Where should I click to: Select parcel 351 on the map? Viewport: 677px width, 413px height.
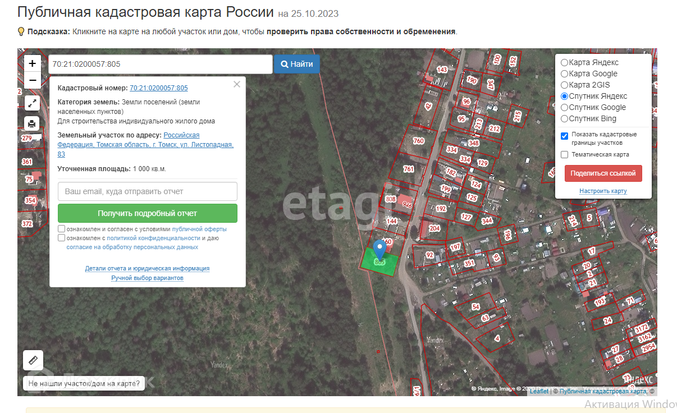tap(469, 263)
